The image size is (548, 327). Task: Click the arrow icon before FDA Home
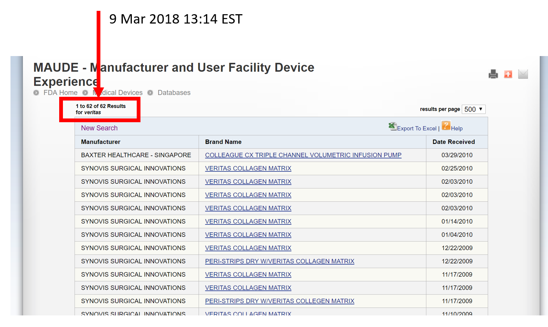pos(36,93)
